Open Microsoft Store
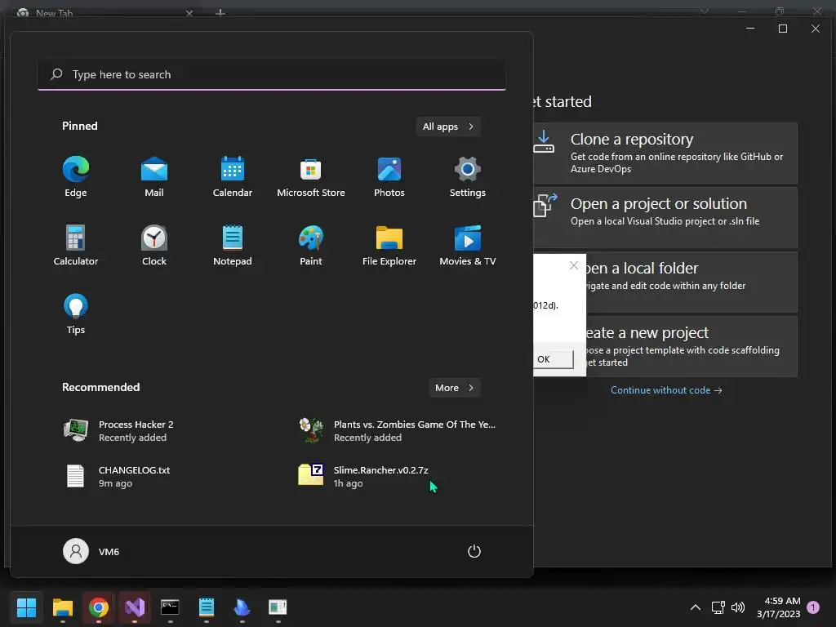This screenshot has height=627, width=836. [x=311, y=177]
